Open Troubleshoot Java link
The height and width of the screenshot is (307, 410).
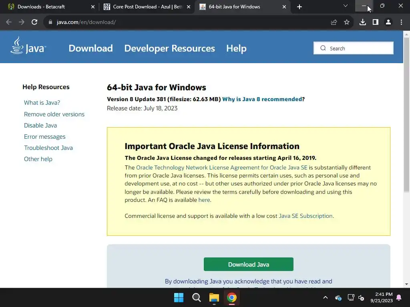[48, 148]
